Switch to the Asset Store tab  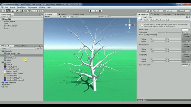pyautogui.click(x=78, y=15)
